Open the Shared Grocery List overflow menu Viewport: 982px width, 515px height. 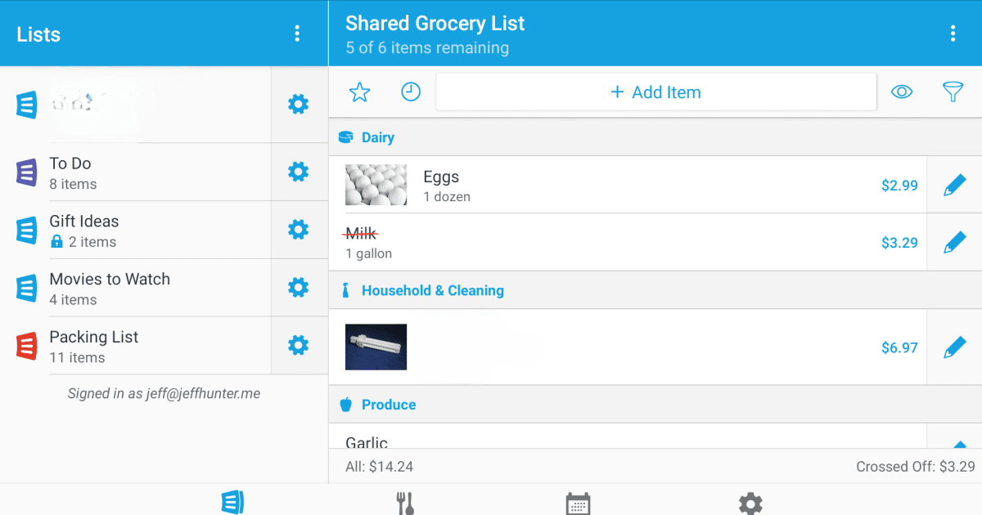[953, 33]
